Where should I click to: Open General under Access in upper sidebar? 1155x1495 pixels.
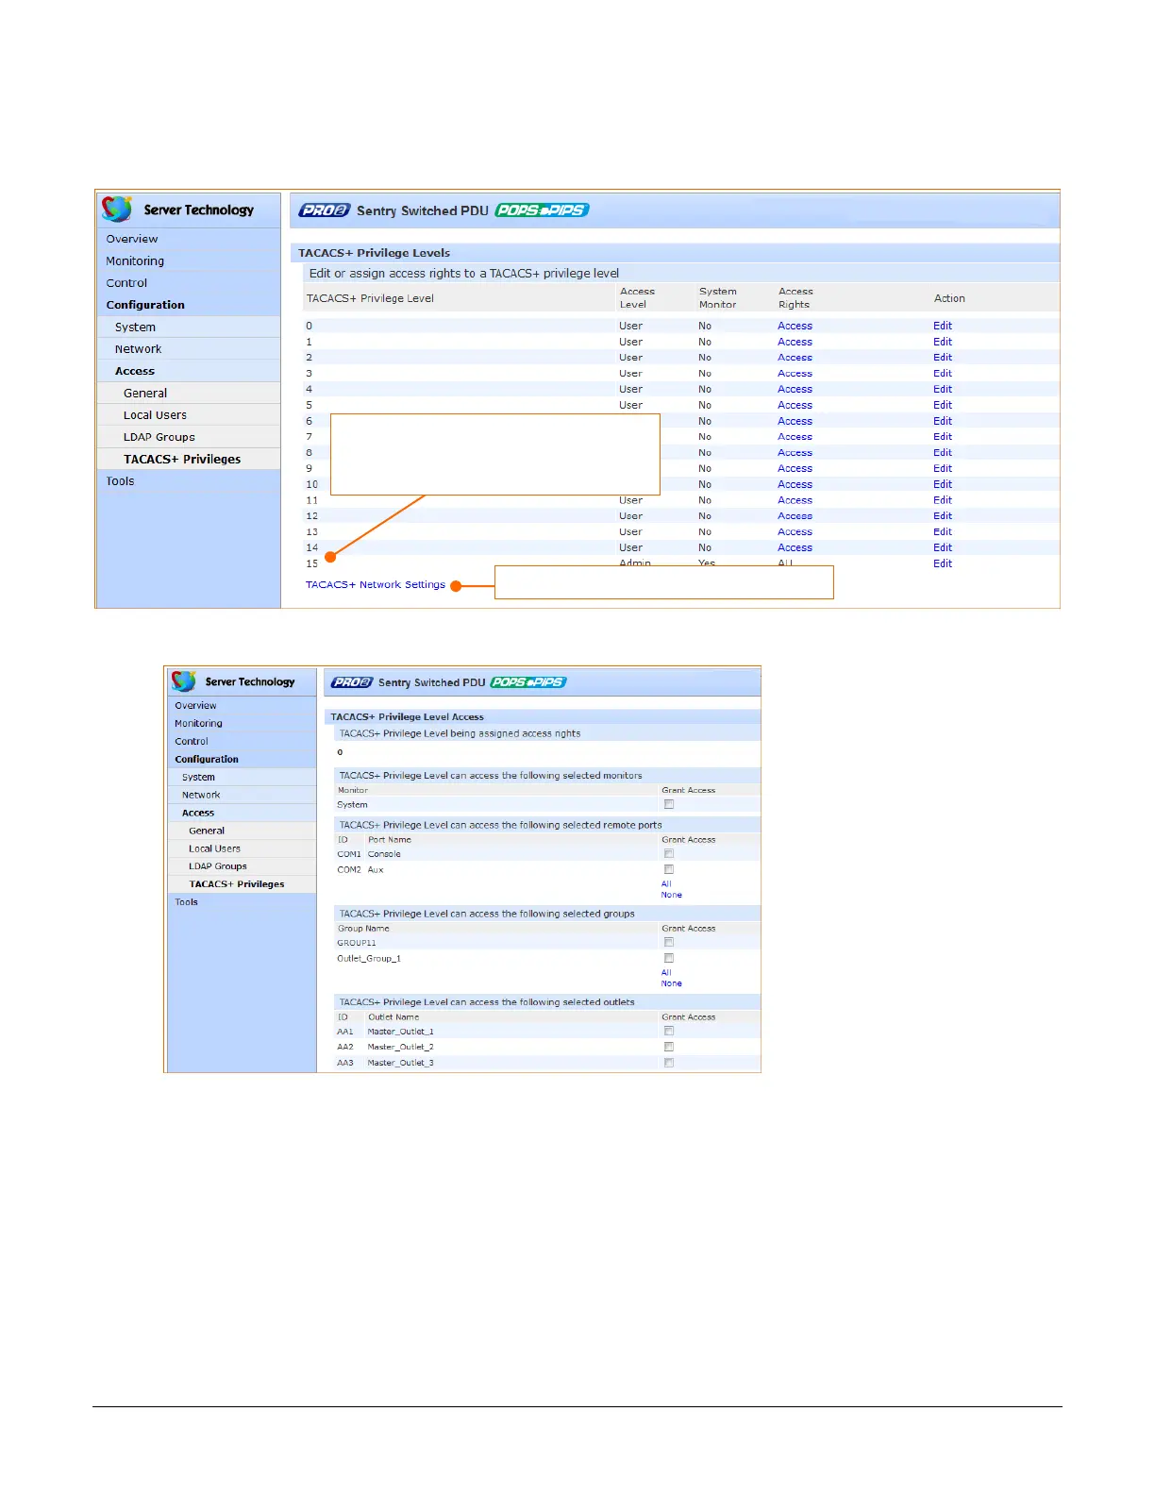pyautogui.click(x=145, y=393)
